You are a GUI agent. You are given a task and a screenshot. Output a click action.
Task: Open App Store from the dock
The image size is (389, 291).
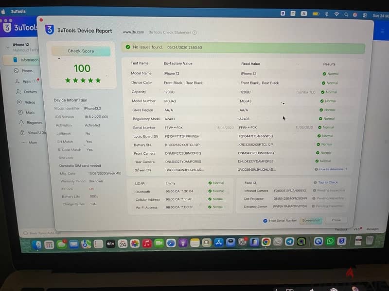(218, 243)
